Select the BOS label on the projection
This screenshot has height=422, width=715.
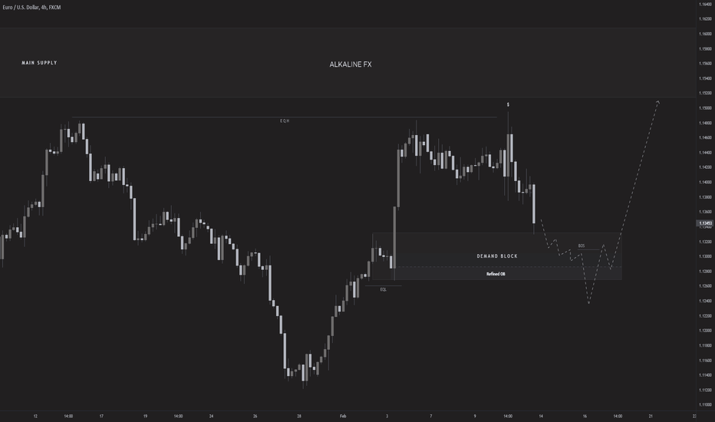pyautogui.click(x=582, y=246)
